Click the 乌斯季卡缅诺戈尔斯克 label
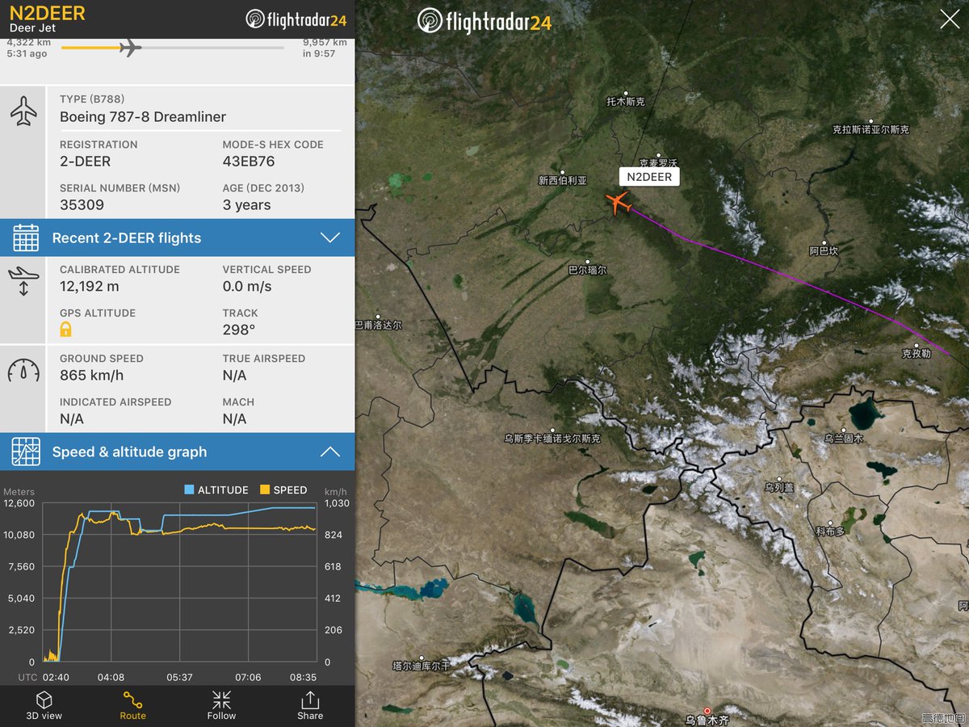Screen dimensions: 969x727 pos(552,439)
